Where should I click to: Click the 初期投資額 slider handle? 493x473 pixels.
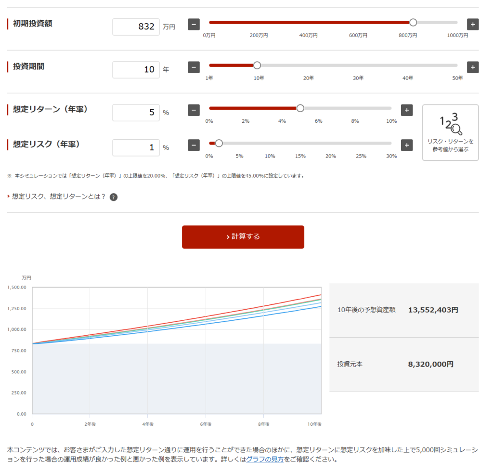point(413,22)
